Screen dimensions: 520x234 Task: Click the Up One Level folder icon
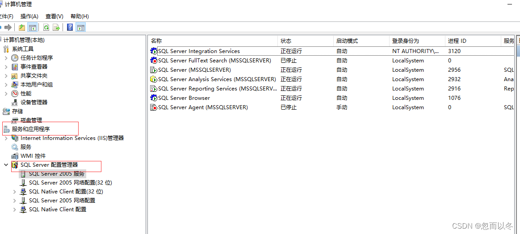tap(21, 28)
